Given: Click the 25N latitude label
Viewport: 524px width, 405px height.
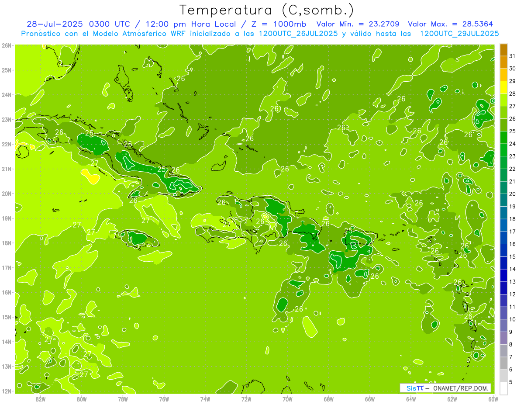Looking at the screenshot, I should tap(7, 70).
